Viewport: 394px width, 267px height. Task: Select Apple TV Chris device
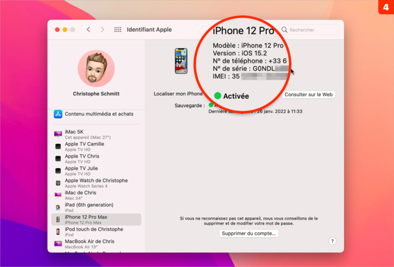point(96,159)
